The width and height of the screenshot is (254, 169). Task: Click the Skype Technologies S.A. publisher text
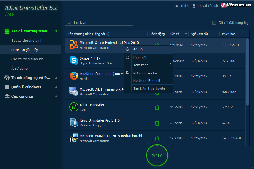[96, 63]
